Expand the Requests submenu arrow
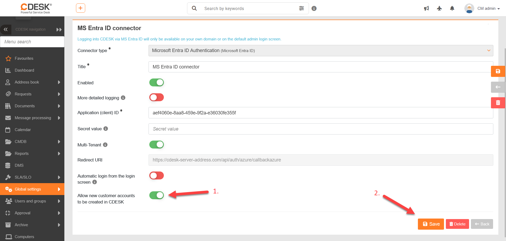The height and width of the screenshot is (241, 506). [x=59, y=94]
